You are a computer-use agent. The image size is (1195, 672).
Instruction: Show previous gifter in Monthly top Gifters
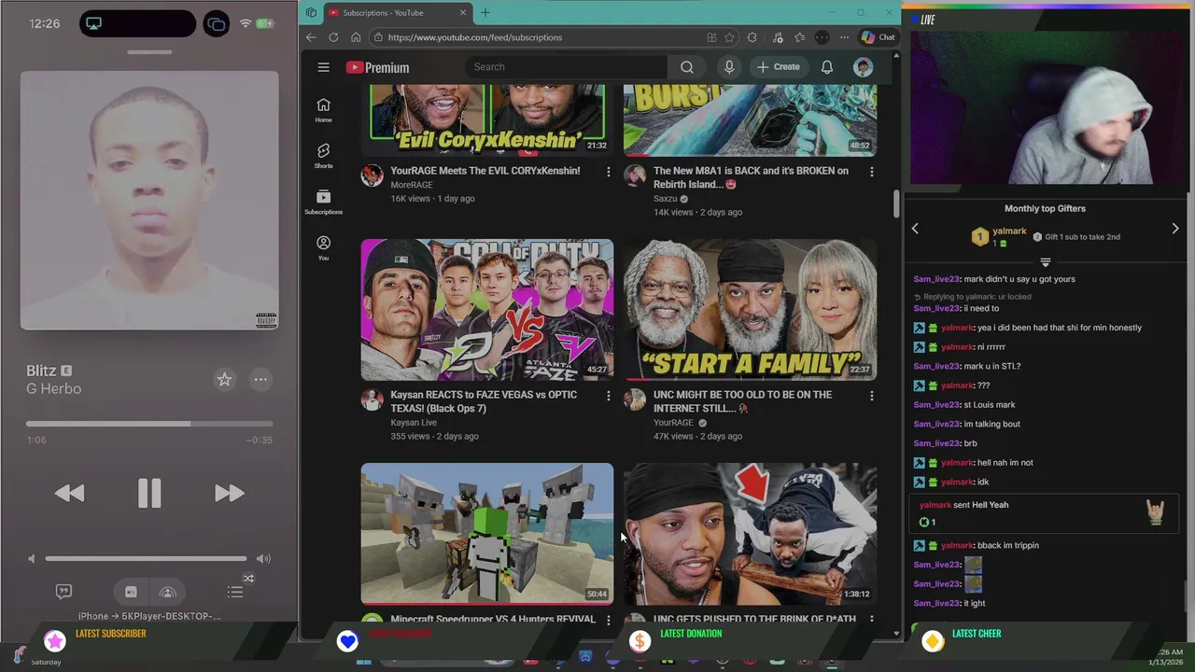pyautogui.click(x=915, y=229)
